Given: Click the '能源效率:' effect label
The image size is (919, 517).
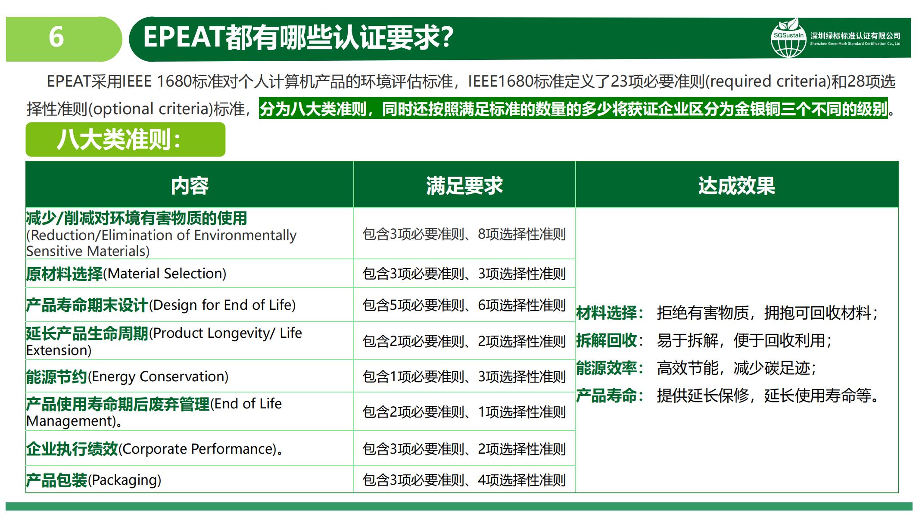Looking at the screenshot, I should [x=610, y=368].
